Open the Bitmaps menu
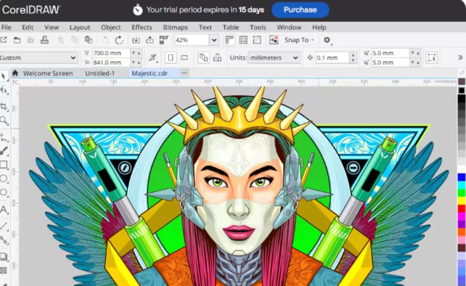Image resolution: width=466 pixels, height=286 pixels. pos(175,27)
